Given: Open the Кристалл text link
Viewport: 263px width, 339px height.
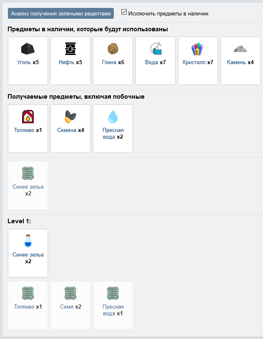Looking at the screenshot, I should tap(194, 62).
